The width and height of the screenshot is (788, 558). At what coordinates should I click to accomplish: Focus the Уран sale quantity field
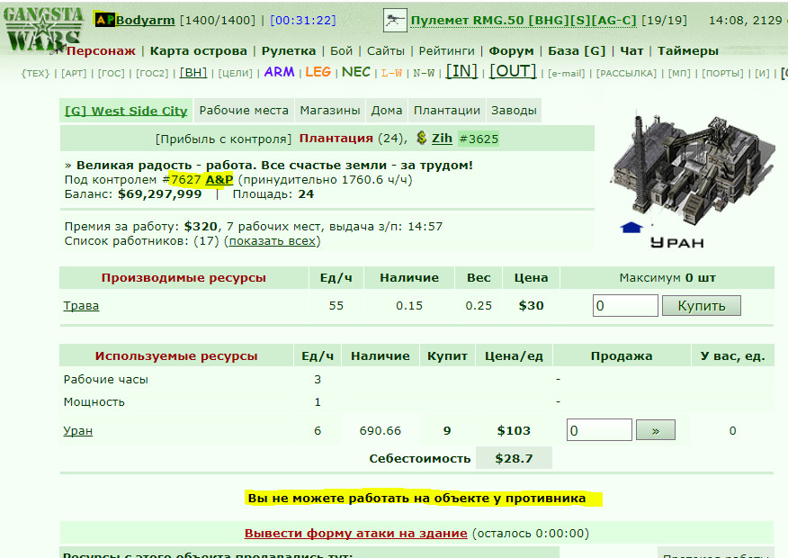coord(599,430)
